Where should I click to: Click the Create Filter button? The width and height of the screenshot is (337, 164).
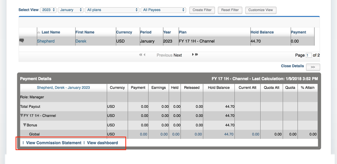tap(202, 10)
